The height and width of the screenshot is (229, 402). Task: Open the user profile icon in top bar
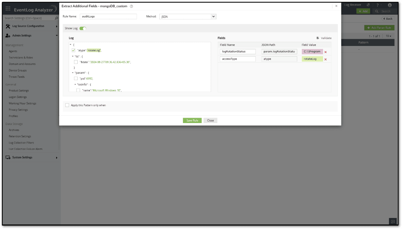pyautogui.click(x=390, y=5)
